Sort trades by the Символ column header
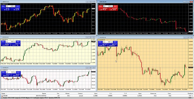The image size is (194, 99). coord(80,94)
